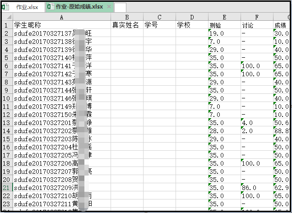
Task: Switch to the 作业.xlsx workbook tab
Action: tap(23, 7)
